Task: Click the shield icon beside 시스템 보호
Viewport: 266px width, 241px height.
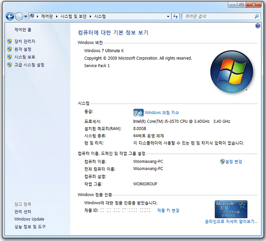Action: pos(10,57)
